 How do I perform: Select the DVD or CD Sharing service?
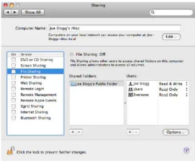click(x=35, y=60)
